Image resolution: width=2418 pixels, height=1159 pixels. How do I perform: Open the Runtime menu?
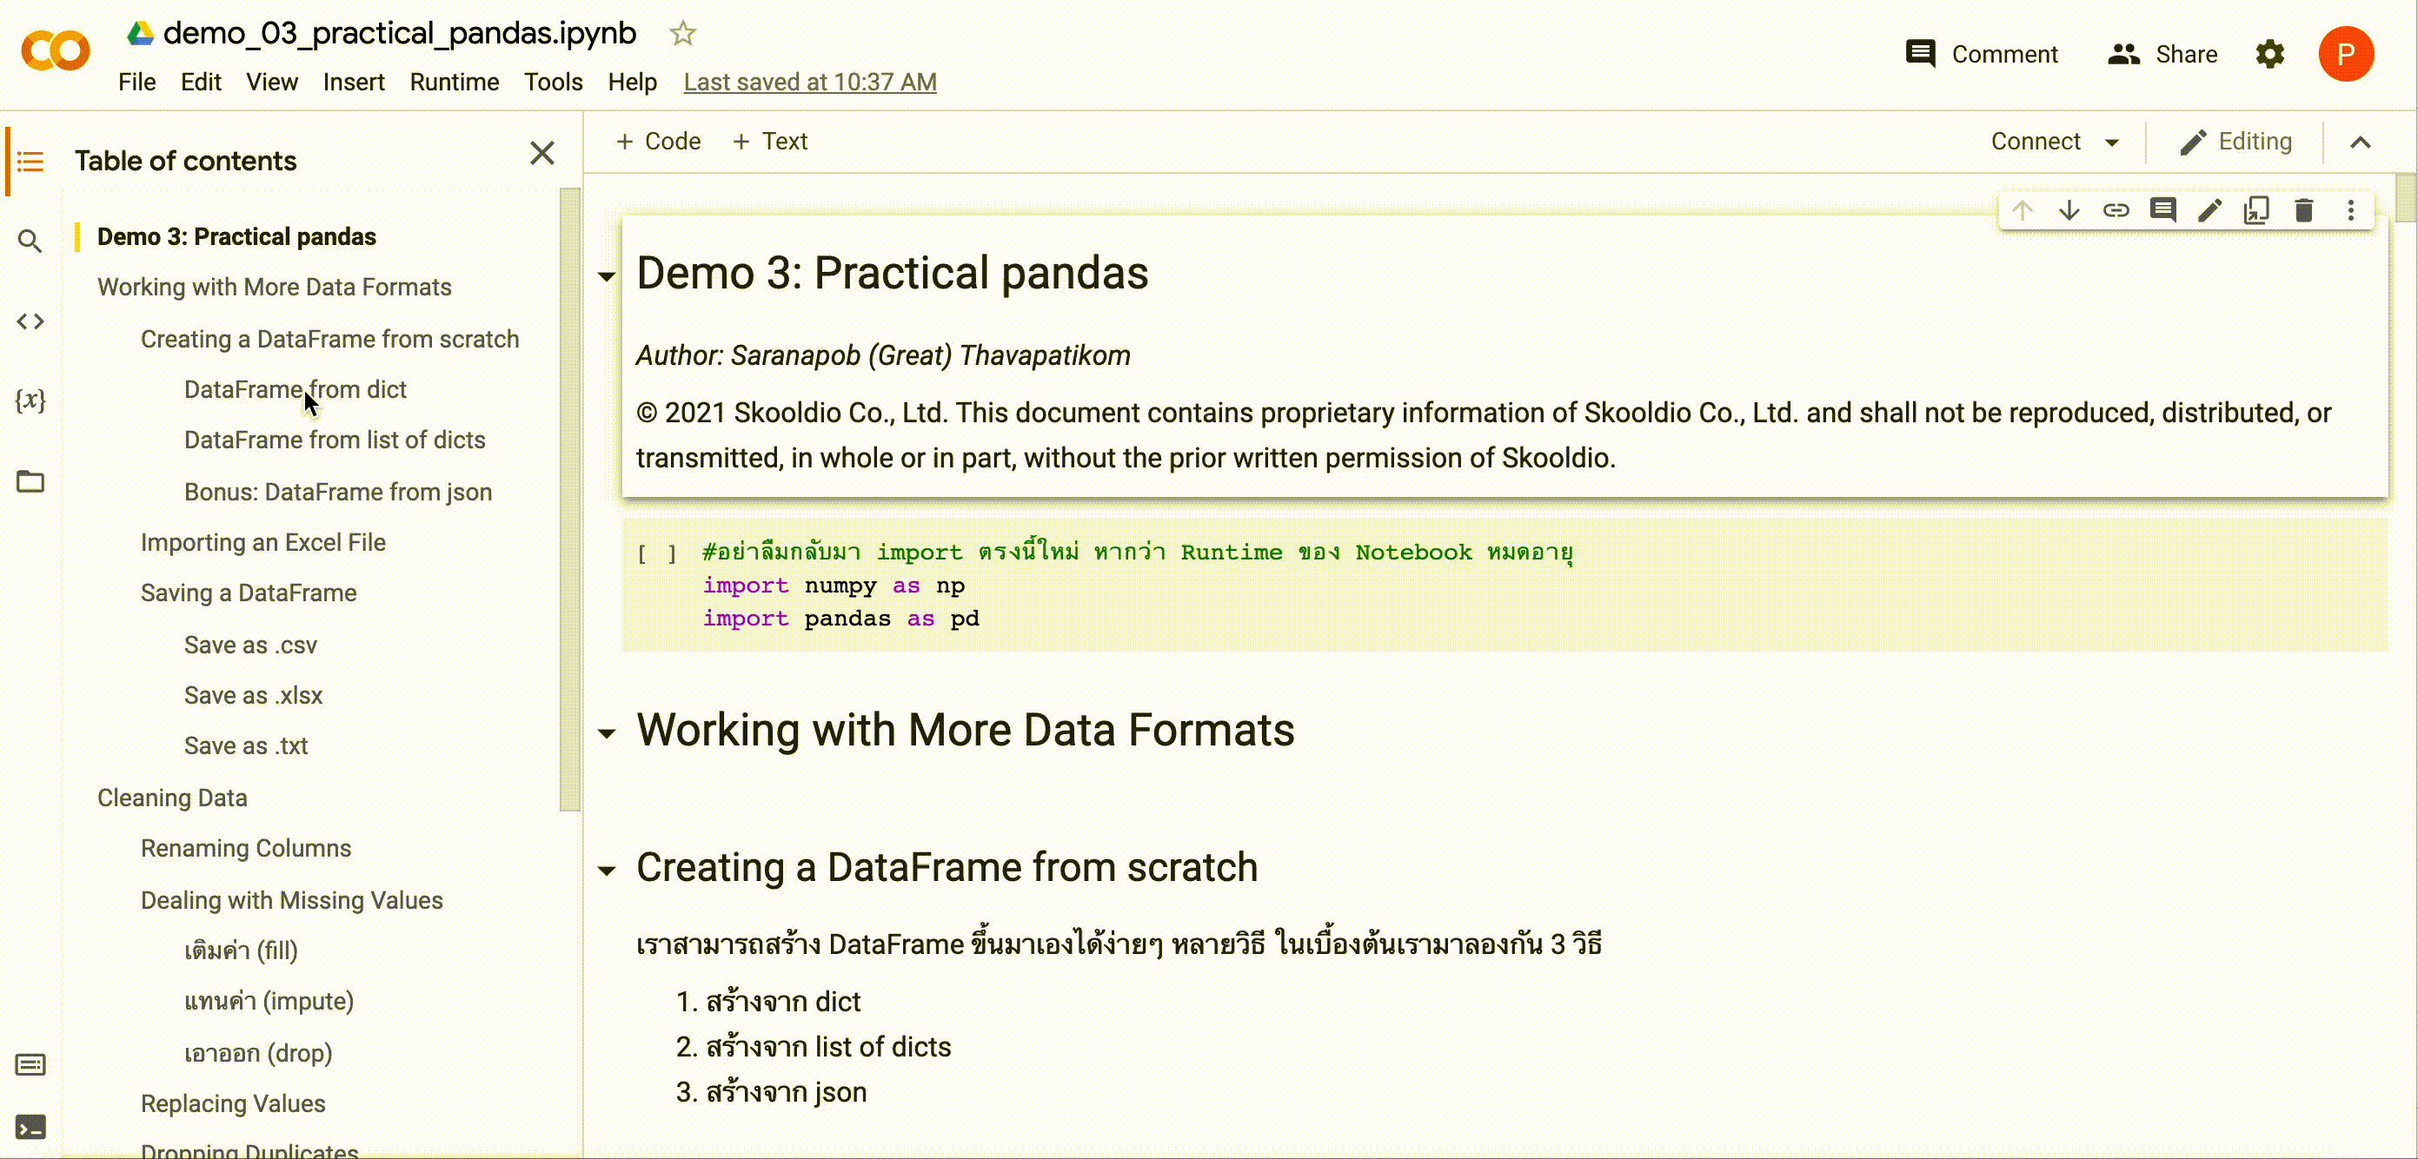click(x=454, y=83)
